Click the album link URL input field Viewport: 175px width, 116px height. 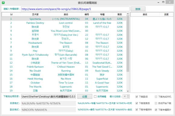point(75,9)
